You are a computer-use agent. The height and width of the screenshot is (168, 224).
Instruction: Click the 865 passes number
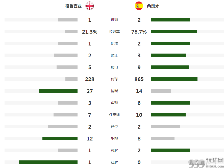(x=139, y=79)
